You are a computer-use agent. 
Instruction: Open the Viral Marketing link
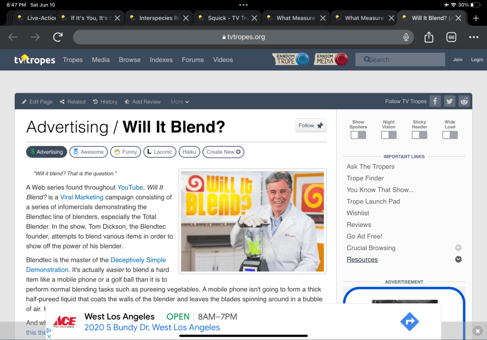pyautogui.click(x=82, y=197)
